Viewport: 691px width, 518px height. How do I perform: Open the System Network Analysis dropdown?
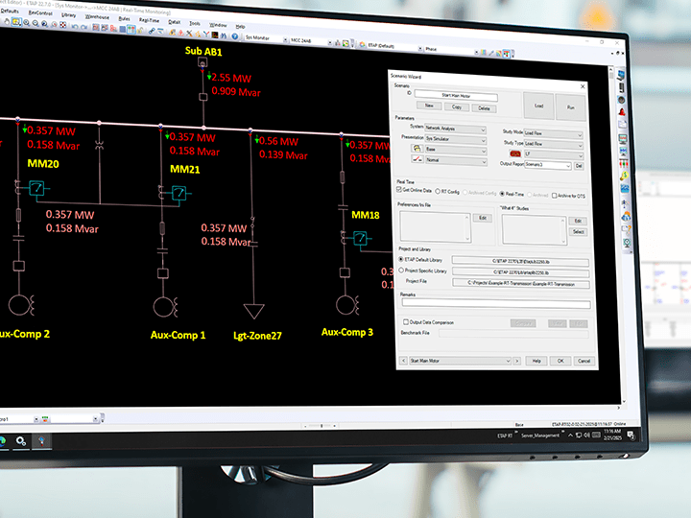pos(454,128)
